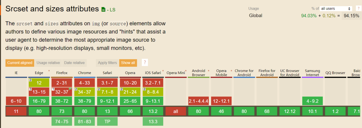Click the note 2 marker on Edge 12
Image resolution: width=362 pixels, height=128 pixels.
point(30,80)
